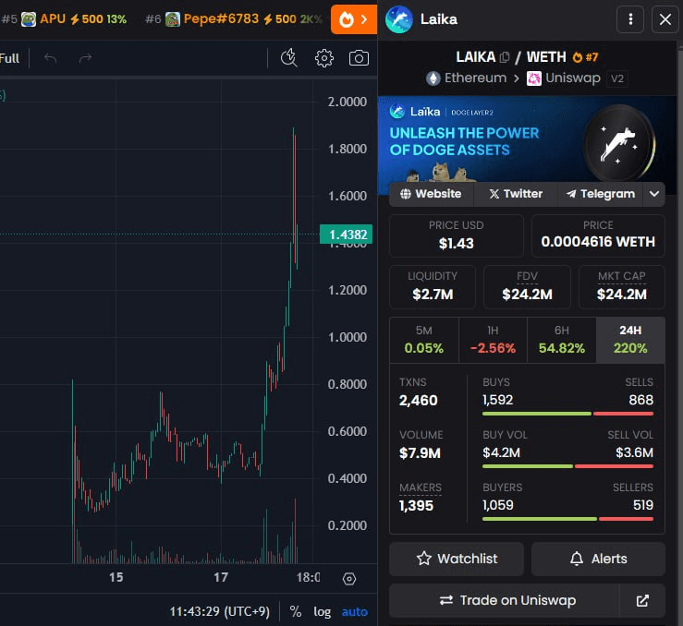Click the APU frog token icon
Image resolution: width=683 pixels, height=626 pixels.
point(29,19)
